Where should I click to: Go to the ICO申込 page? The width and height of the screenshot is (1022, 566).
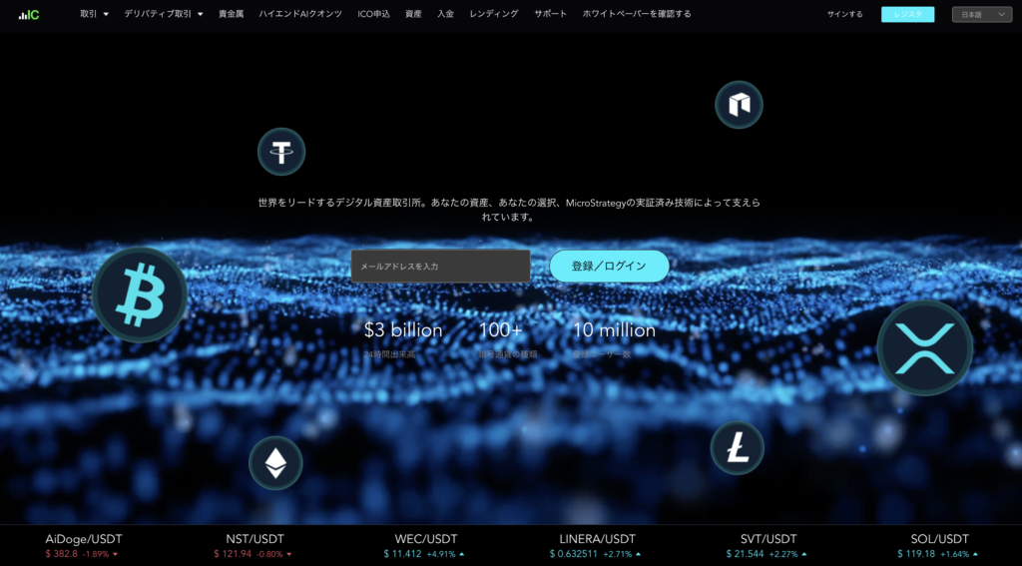[x=374, y=14]
